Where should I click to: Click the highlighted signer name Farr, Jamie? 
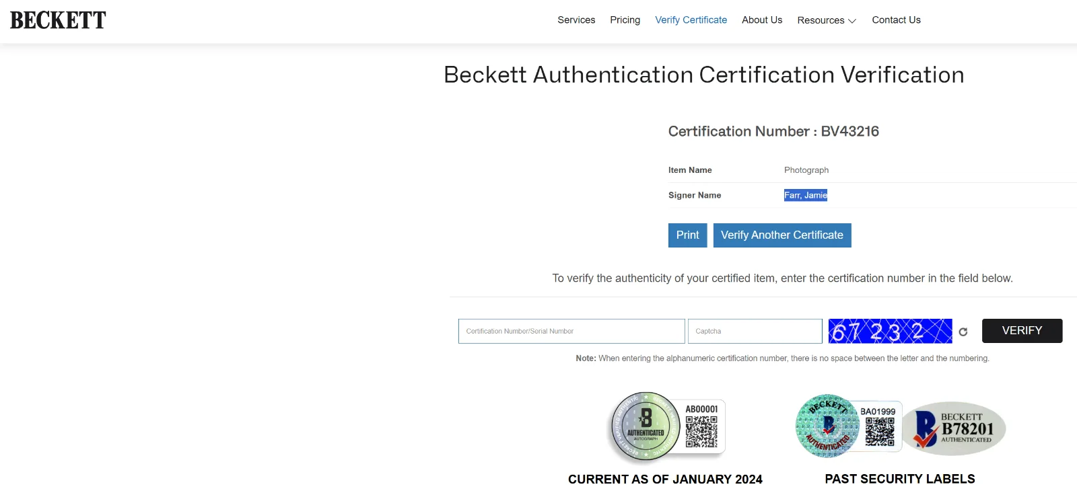[x=806, y=195]
